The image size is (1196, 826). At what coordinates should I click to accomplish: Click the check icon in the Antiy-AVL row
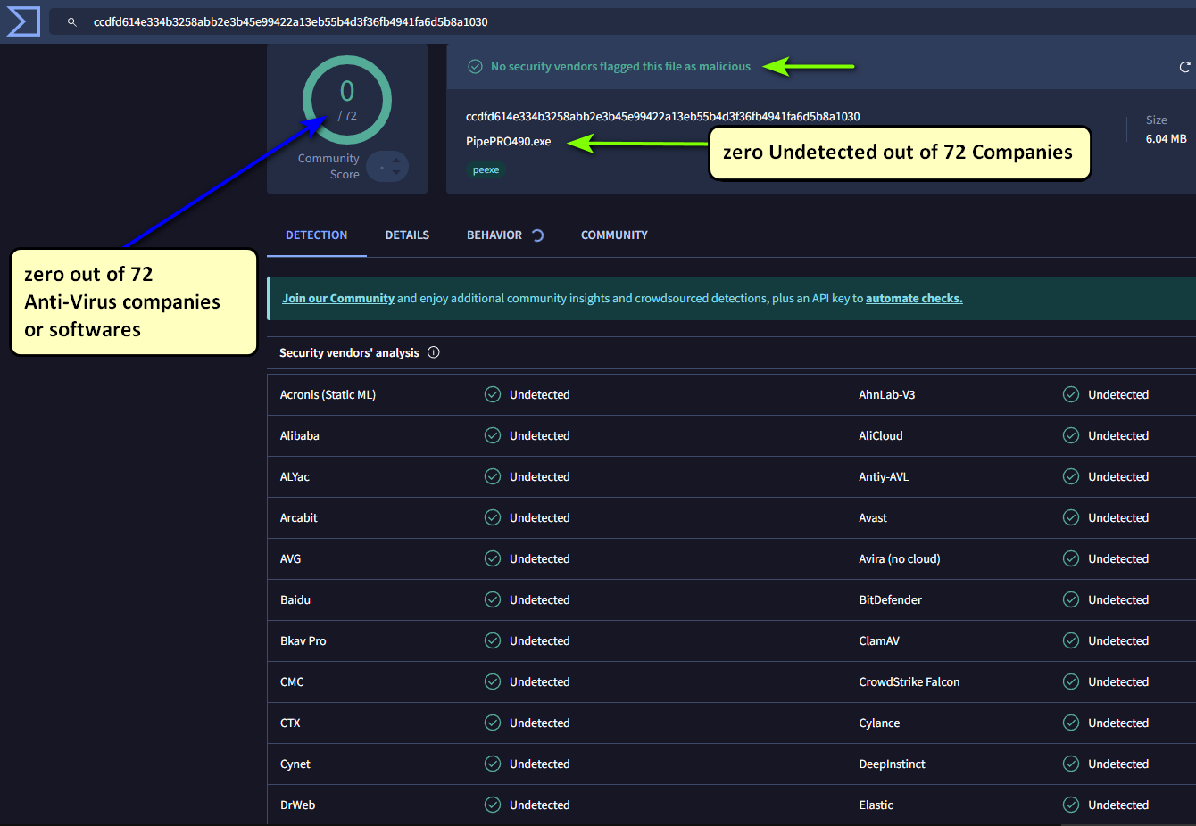click(x=1071, y=476)
